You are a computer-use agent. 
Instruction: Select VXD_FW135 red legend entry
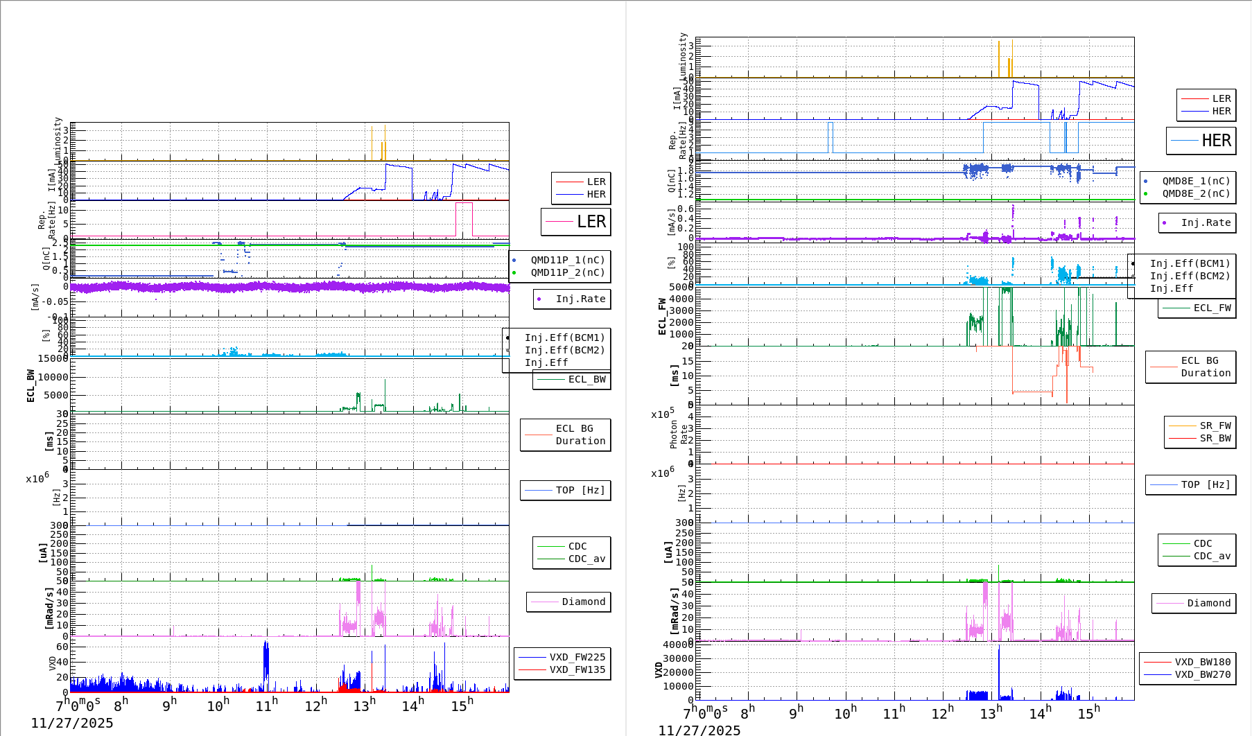[x=577, y=669]
